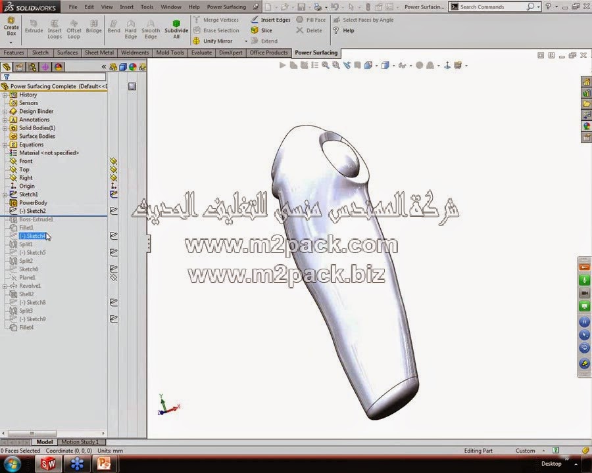This screenshot has width=592, height=473.
Task: Open the Power Surfacing menu
Action: pos(226,7)
